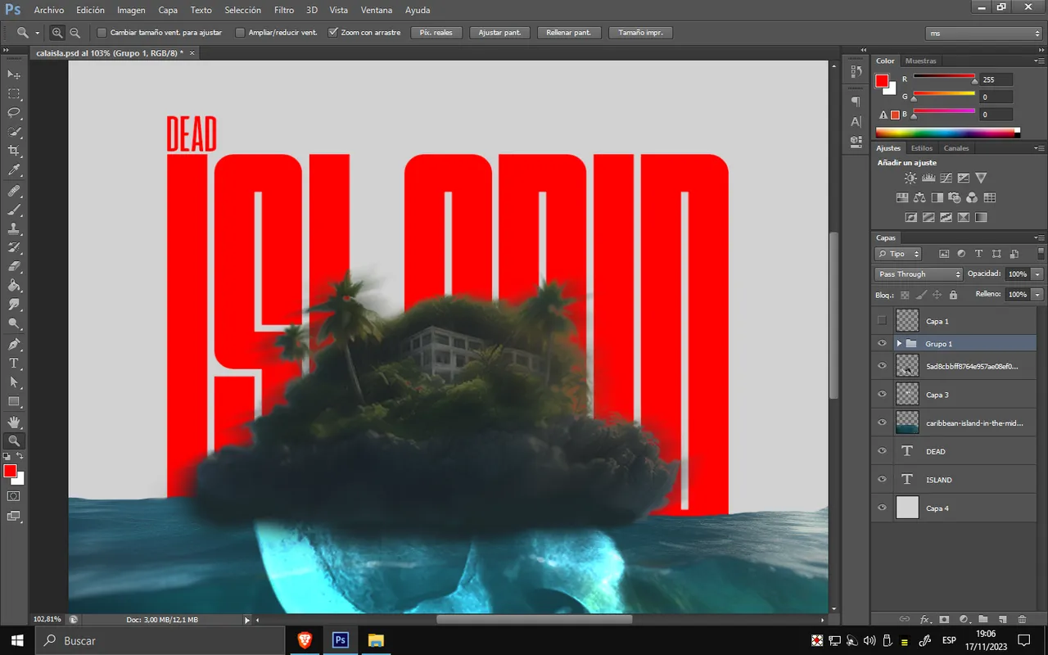Expand the Grupo 1 group triangle

tap(899, 343)
